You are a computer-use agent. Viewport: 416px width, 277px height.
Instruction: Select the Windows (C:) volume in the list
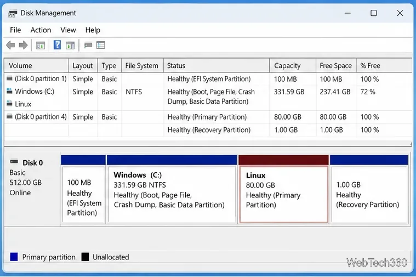coord(35,92)
